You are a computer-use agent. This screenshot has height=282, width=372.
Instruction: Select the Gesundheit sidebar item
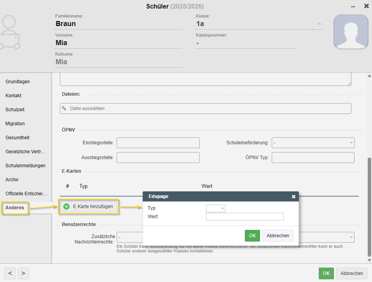17,138
